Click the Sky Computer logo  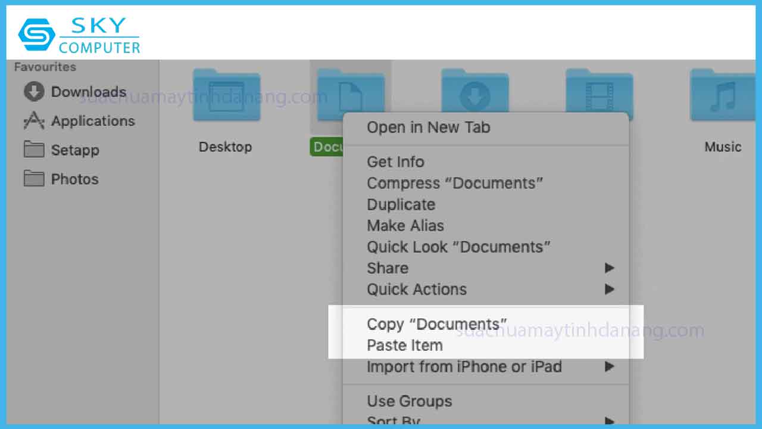pos(79,35)
